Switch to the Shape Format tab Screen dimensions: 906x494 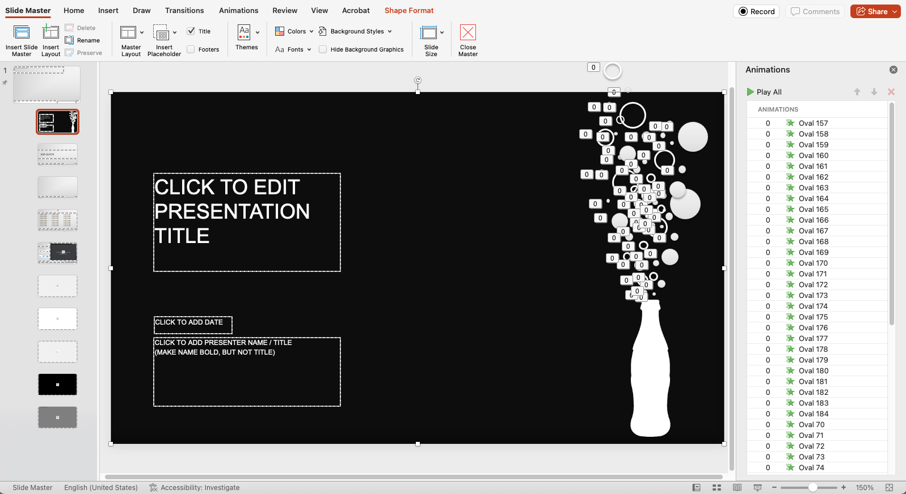[x=409, y=10]
